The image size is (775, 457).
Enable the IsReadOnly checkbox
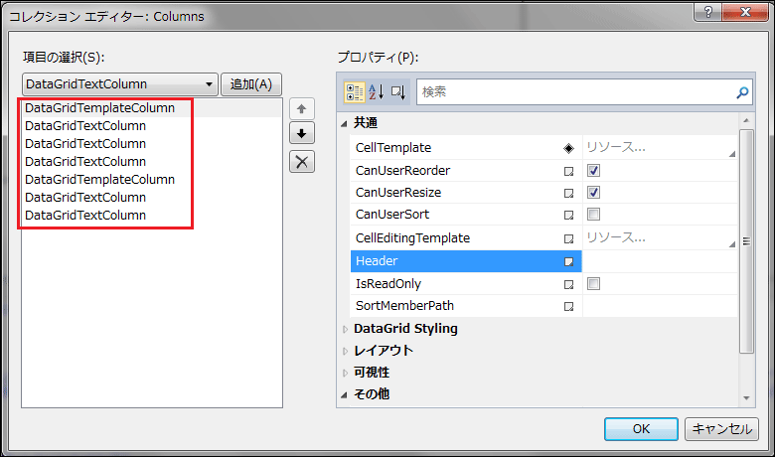[593, 283]
